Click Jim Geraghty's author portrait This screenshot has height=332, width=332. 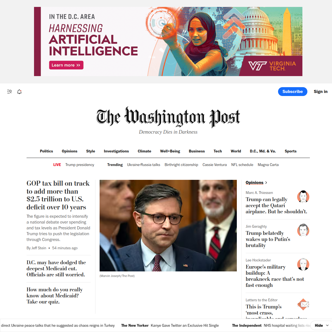[303, 230]
